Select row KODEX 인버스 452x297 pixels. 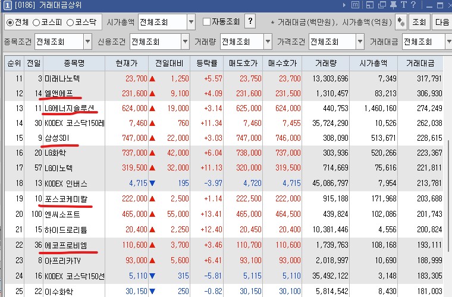tap(224, 183)
